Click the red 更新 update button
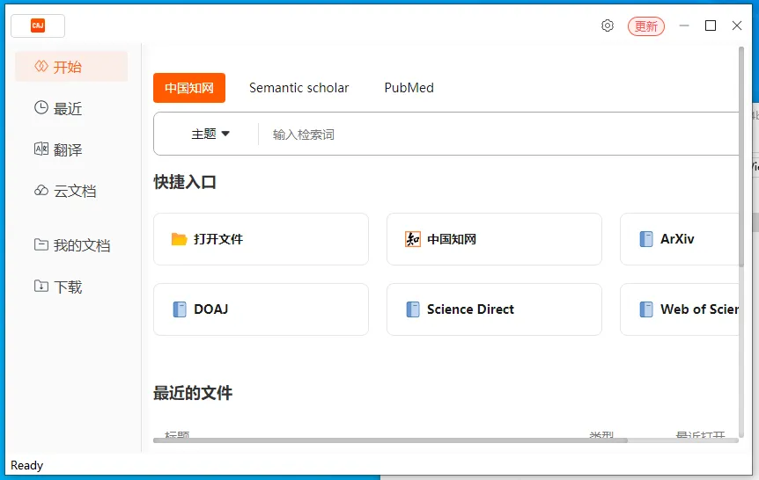The height and width of the screenshot is (480, 759). tap(646, 26)
